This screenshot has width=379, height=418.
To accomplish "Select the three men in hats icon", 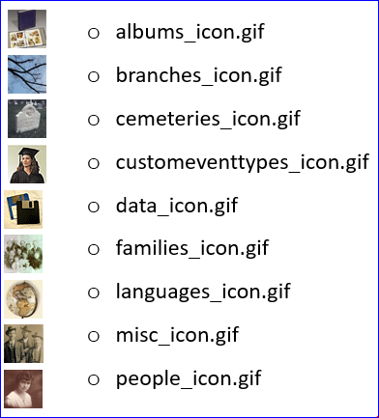I will click(x=23, y=344).
